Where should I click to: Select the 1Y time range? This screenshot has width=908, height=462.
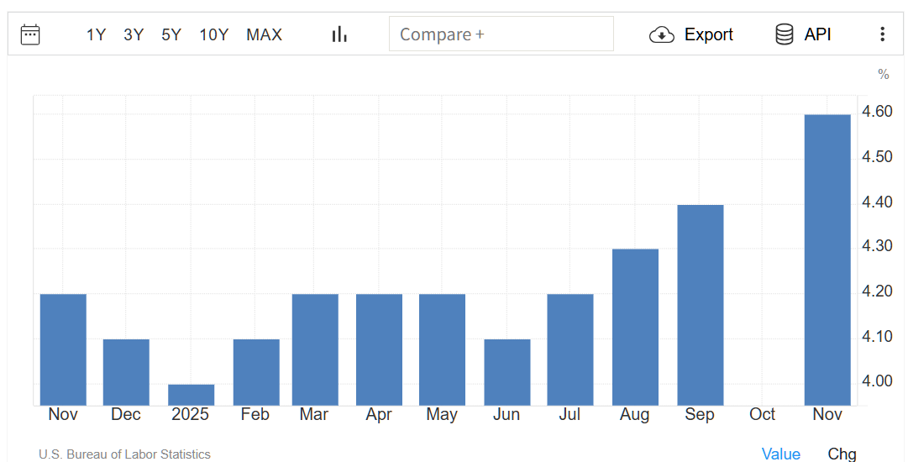[96, 34]
